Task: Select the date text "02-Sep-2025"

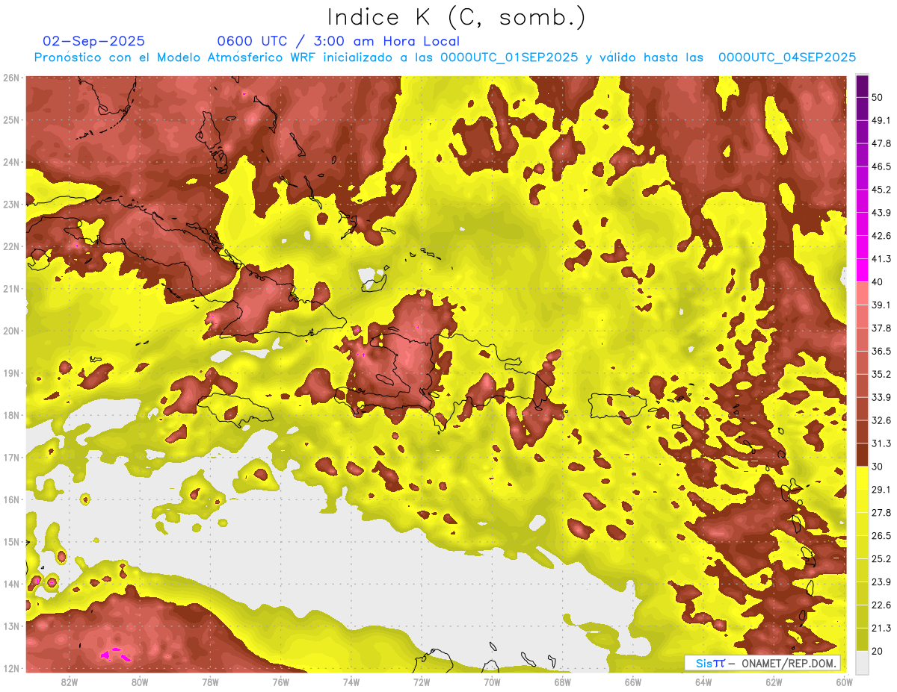Action: click(94, 41)
